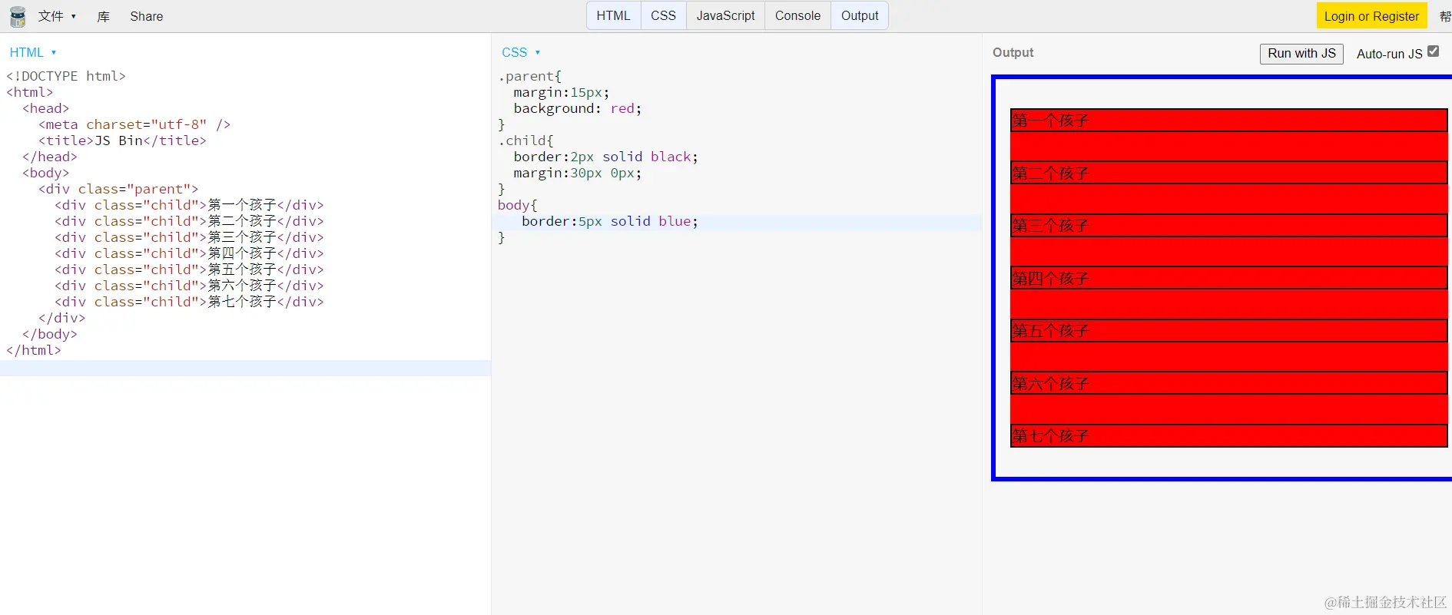Click the Output panel heading
This screenshot has width=1452, height=615.
click(1013, 52)
